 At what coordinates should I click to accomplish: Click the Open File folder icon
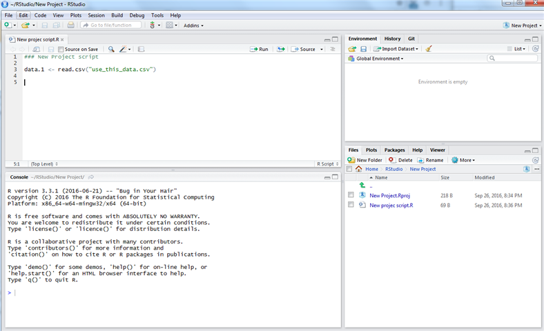point(26,25)
